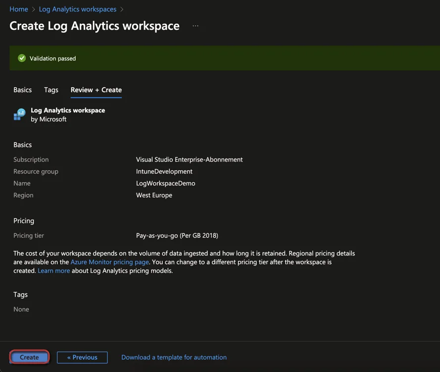Image resolution: width=440 pixels, height=372 pixels.
Task: Open Log Analytics workspaces breadcrumb link
Action: pos(78,9)
